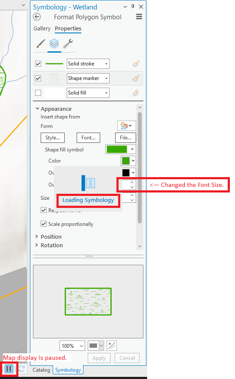235x379 pixels.
Task: Click the lock icon for Shape marker layer
Action: pos(136,78)
